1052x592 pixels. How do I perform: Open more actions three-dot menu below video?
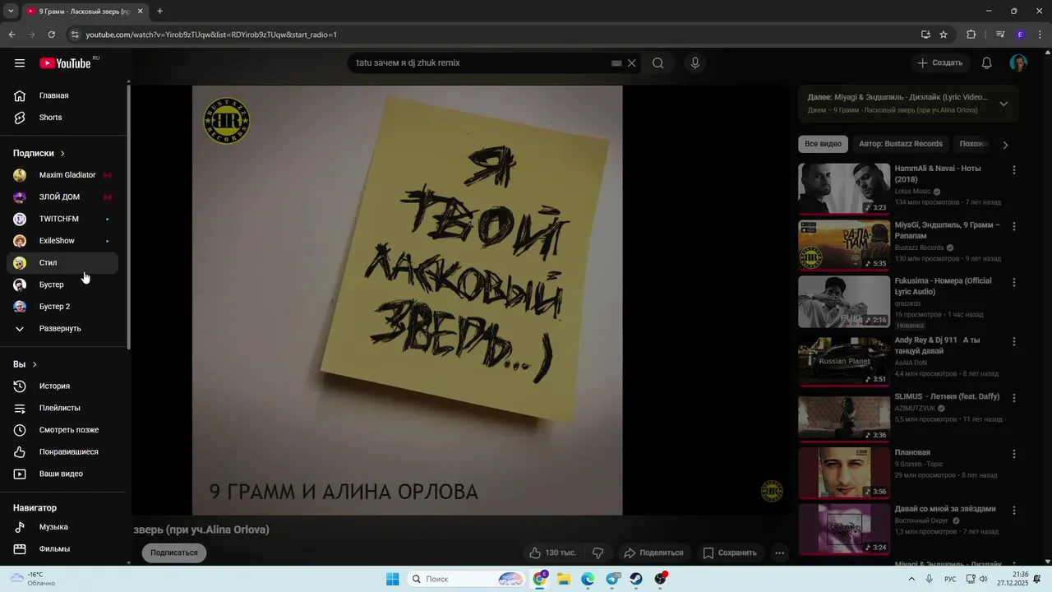[x=780, y=553]
